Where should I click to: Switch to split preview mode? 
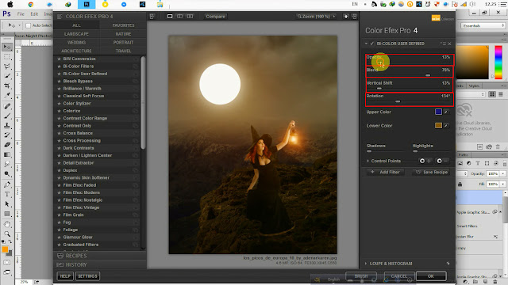180,16
